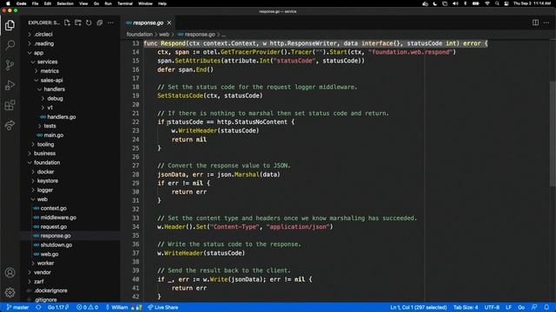Select the Go language mode

(x=521, y=308)
